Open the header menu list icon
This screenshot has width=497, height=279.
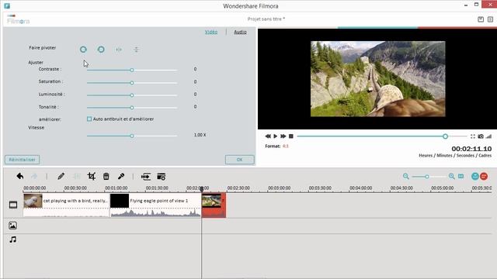(490, 19)
